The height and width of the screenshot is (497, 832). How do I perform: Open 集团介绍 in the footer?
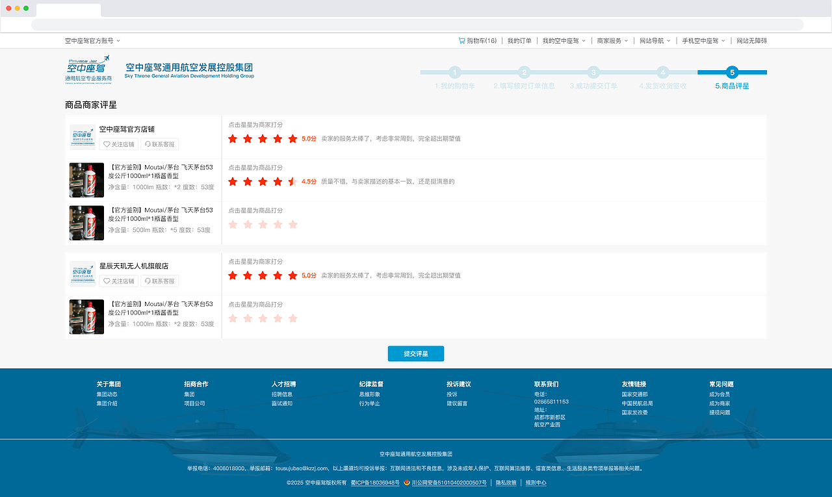click(107, 403)
